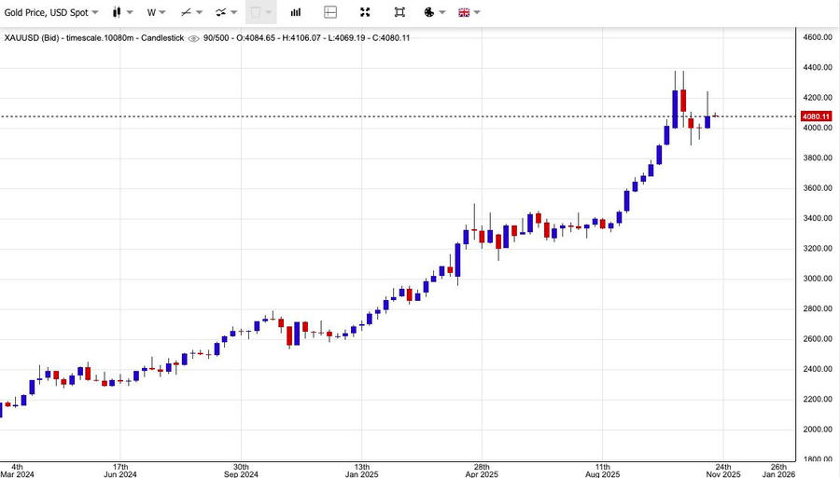The height and width of the screenshot is (478, 840).
Task: Toggle XAUUSD series visibility eye icon
Action: point(193,38)
